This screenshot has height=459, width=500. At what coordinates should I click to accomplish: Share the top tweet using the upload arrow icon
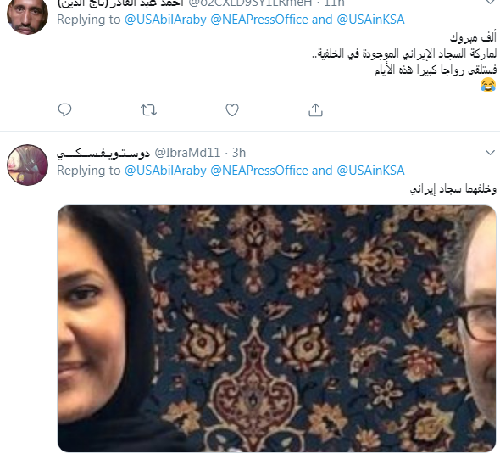pyautogui.click(x=316, y=110)
